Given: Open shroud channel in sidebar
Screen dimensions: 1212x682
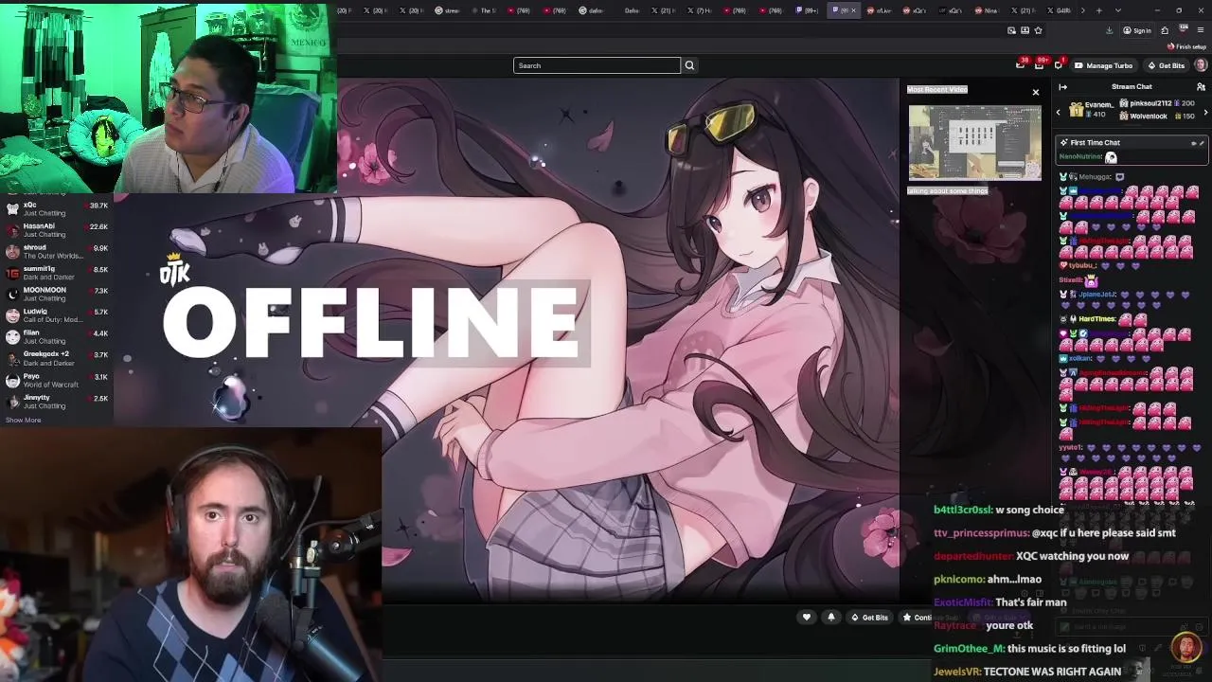Looking at the screenshot, I should 57,252.
